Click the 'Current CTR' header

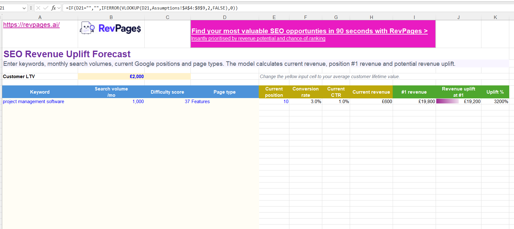coord(336,92)
